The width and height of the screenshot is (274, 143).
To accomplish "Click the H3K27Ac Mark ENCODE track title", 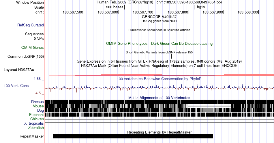I will 159,65.
